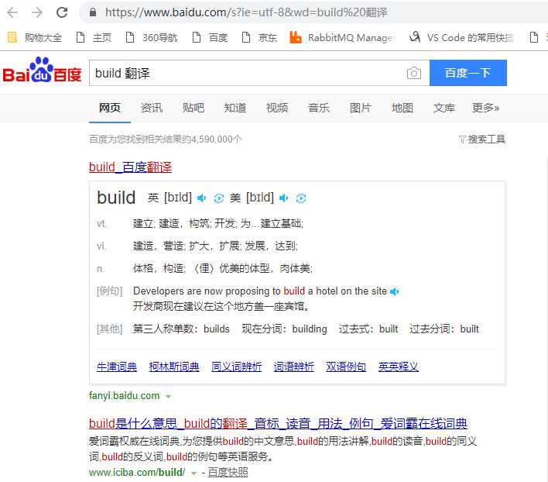This screenshot has width=548, height=482.
Task: Expand the fanyi.baidu.com dropdown arrow
Action: tap(168, 396)
